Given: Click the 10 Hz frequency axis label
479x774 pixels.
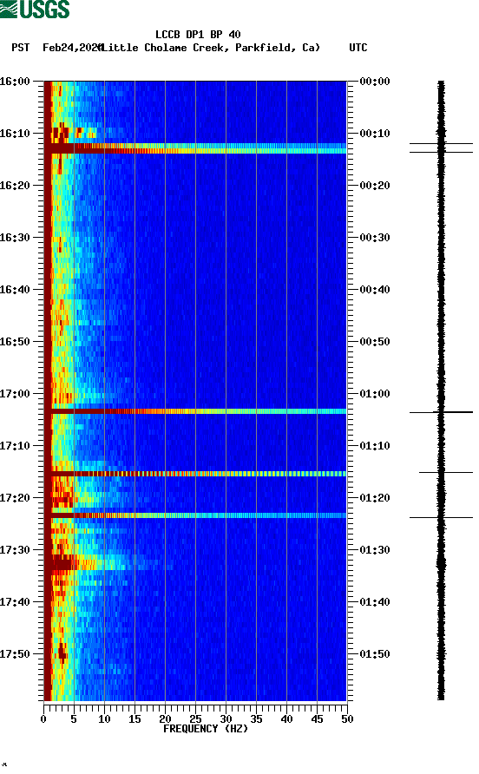Looking at the screenshot, I should pos(104,719).
